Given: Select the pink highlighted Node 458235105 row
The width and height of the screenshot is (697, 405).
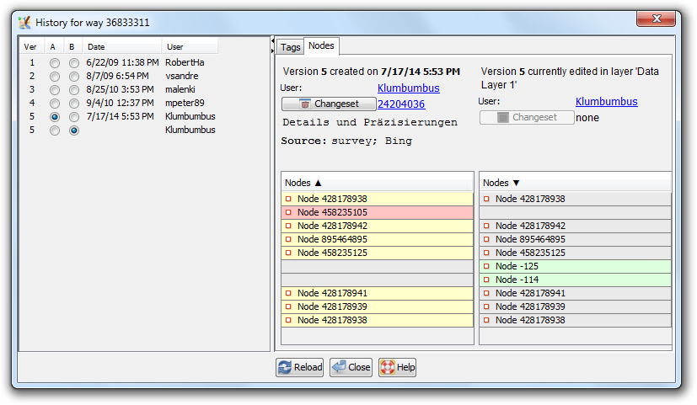Looking at the screenshot, I should (x=376, y=213).
